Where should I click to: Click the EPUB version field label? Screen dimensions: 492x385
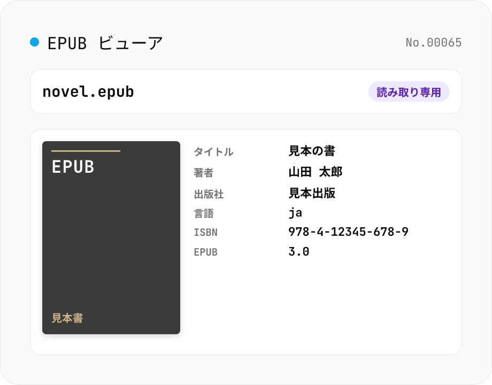point(205,252)
